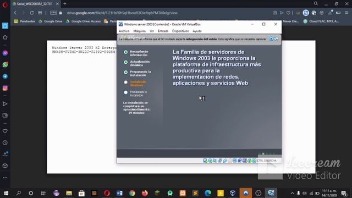Viewport: 352px width, 198px height.
Task: Open Microsoft Edge from the taskbar
Action: [208, 193]
